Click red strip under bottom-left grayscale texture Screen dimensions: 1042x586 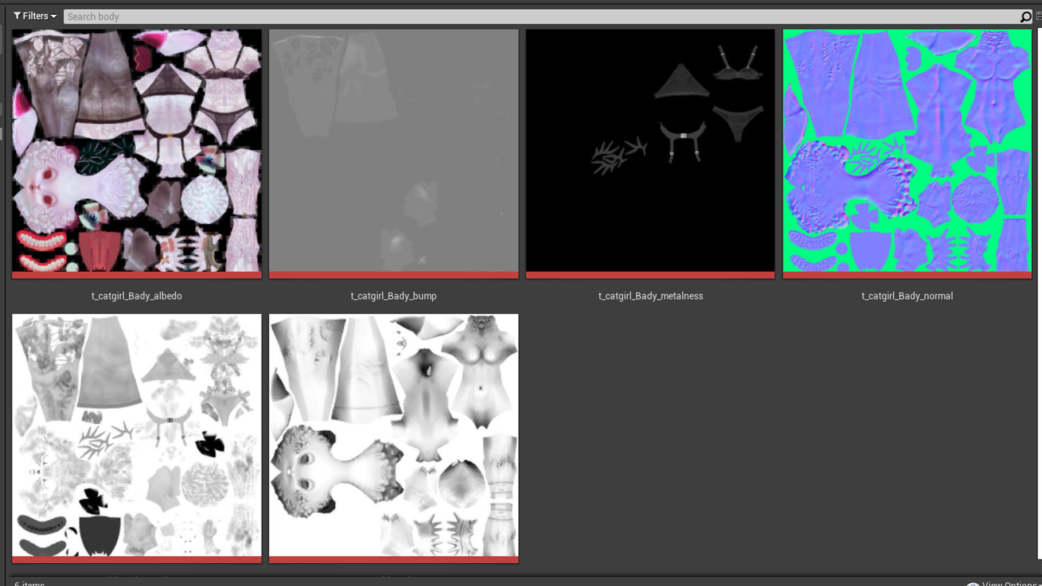[x=137, y=559]
